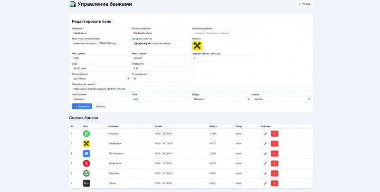380x192 pixels.
Task: Click the edit pencil for еКапуста row
Action: coord(265,134)
